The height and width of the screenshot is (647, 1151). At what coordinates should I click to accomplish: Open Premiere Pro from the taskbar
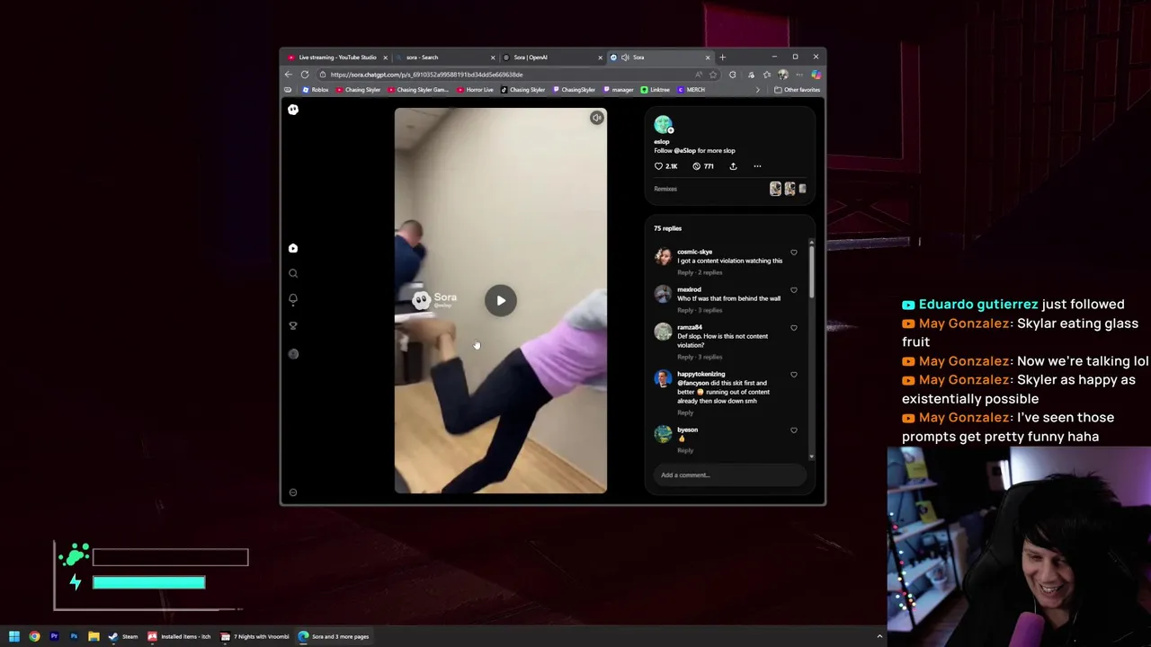(54, 636)
